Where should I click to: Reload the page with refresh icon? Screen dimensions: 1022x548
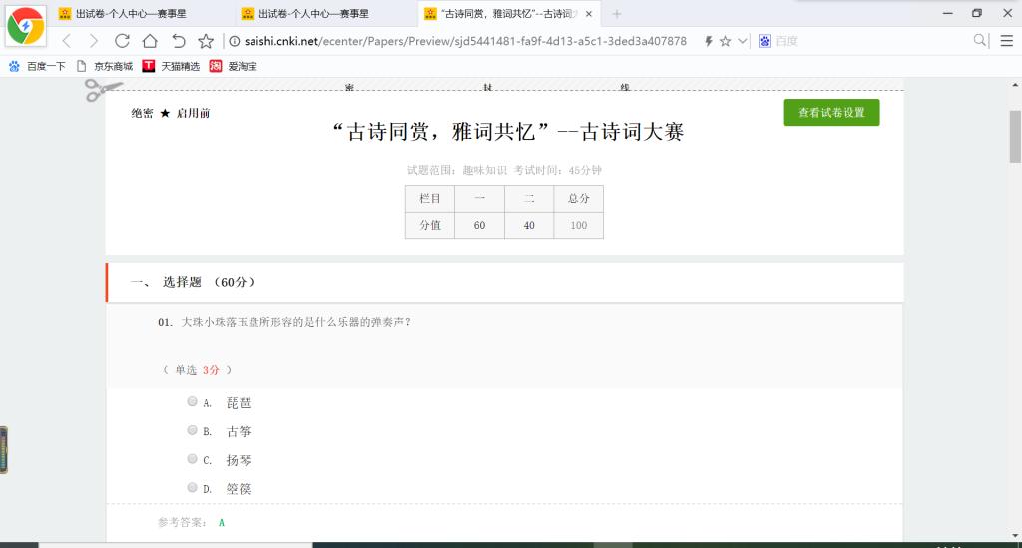coord(122,41)
